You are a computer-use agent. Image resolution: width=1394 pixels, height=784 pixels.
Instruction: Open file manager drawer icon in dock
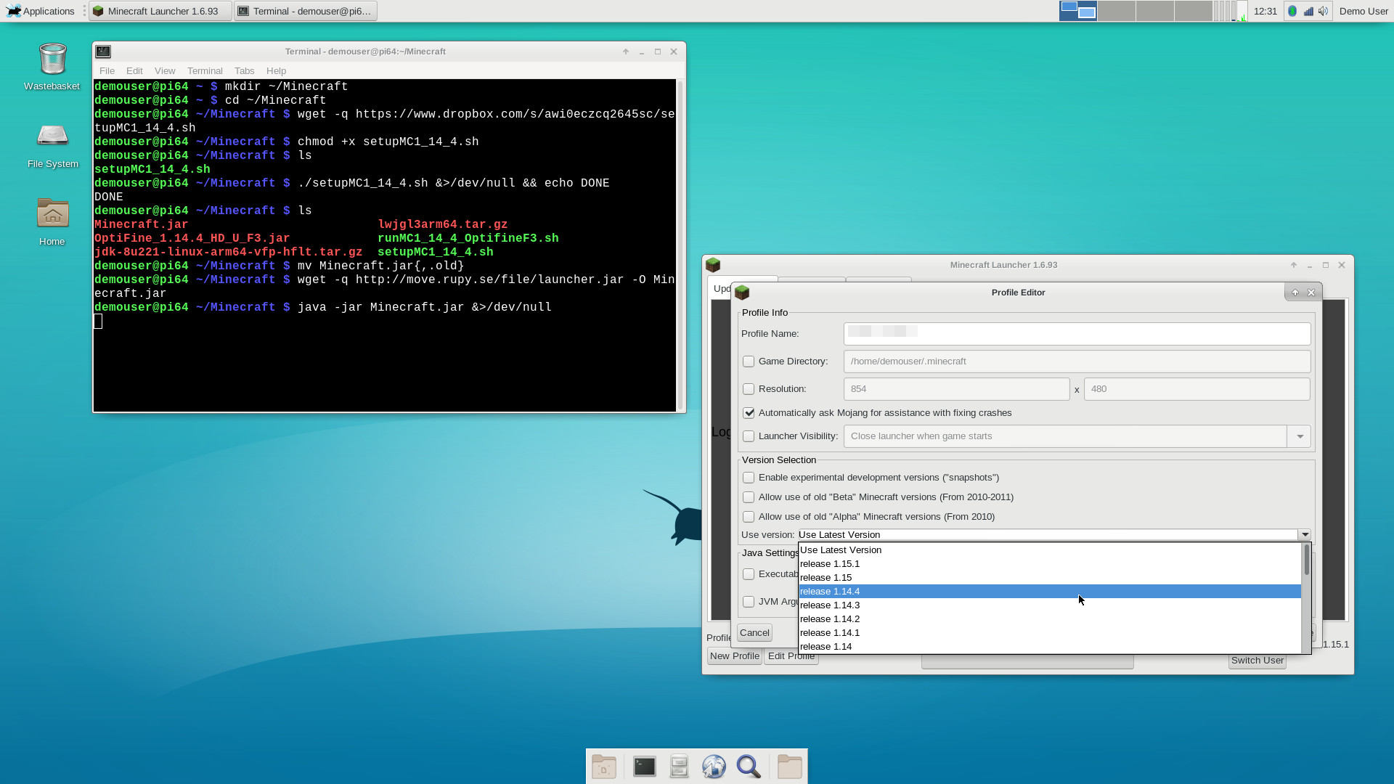coord(679,767)
